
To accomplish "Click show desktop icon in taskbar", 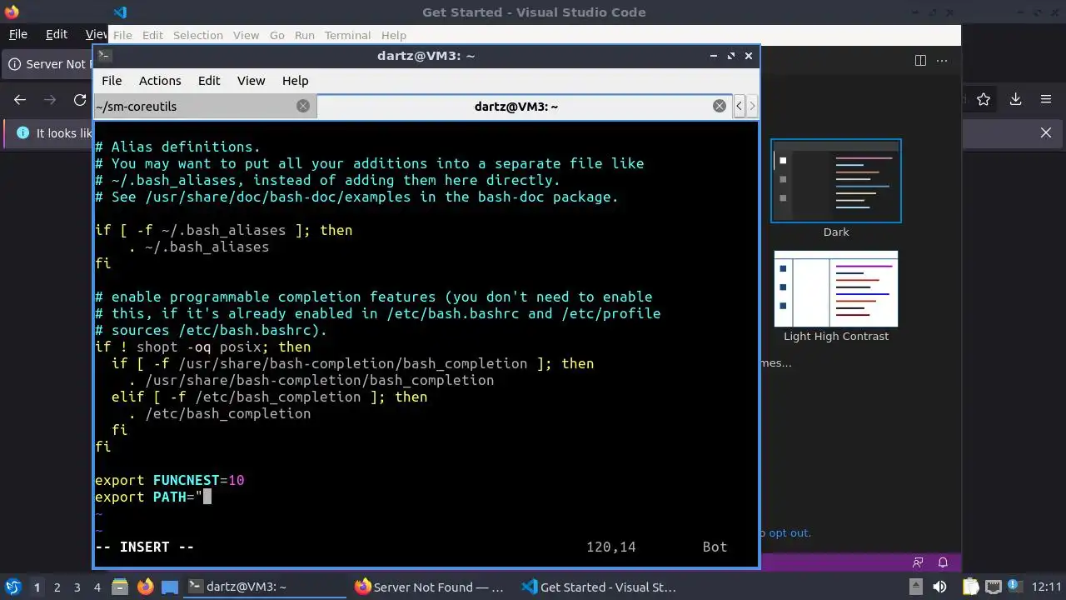I will point(169,587).
